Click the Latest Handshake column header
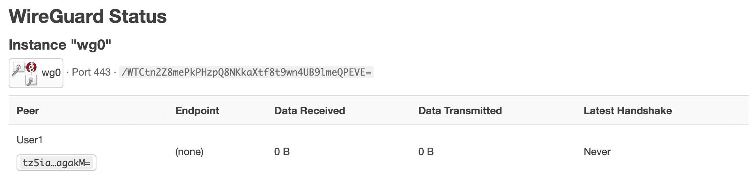Viewport: 756px width, 189px height. tap(628, 111)
